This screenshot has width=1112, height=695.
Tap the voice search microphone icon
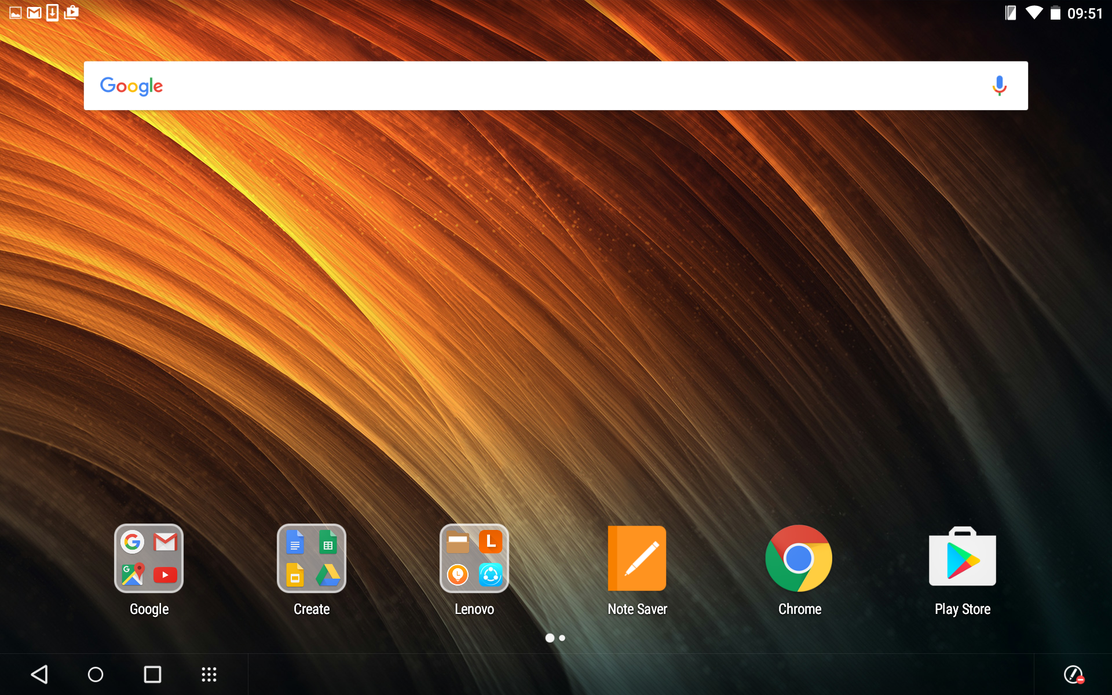(999, 86)
